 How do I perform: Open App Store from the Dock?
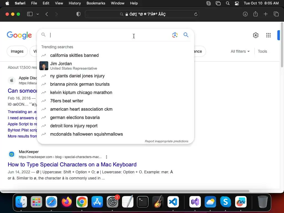97,202
